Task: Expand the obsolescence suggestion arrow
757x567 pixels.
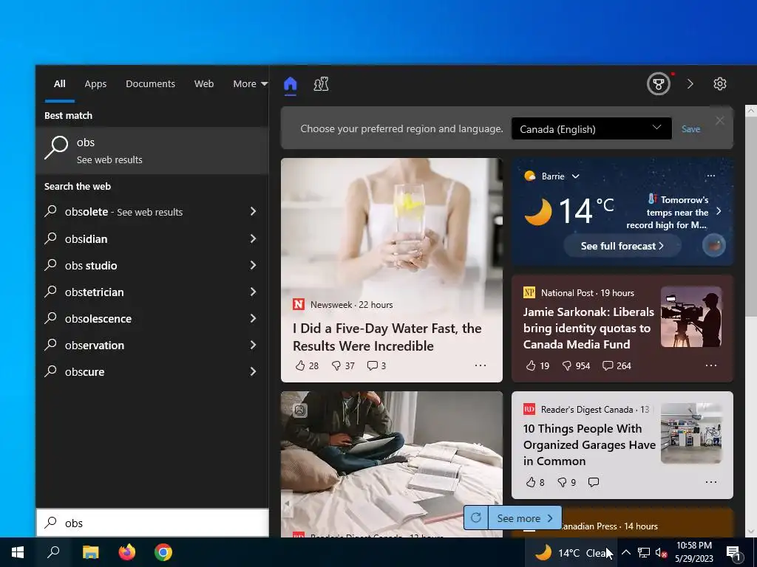Action: (x=253, y=317)
